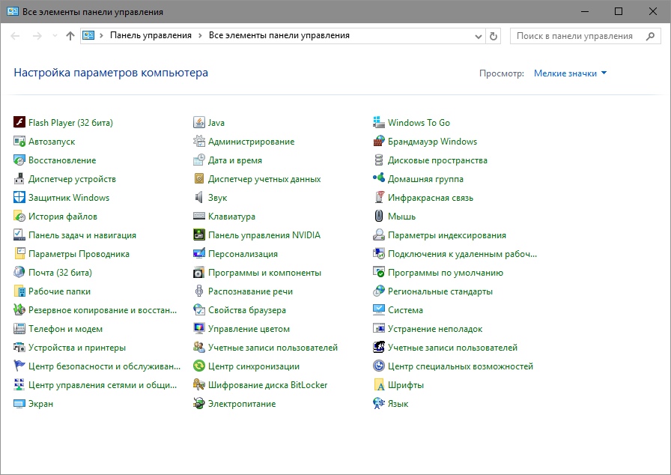Open Центр специальных возможностей link
671x475 pixels.
pos(461,366)
